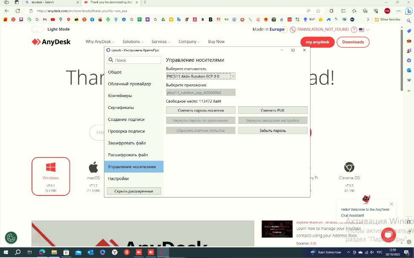The image size is (414, 258).
Task: Click the page vertical scrollbar
Action: click(402, 61)
